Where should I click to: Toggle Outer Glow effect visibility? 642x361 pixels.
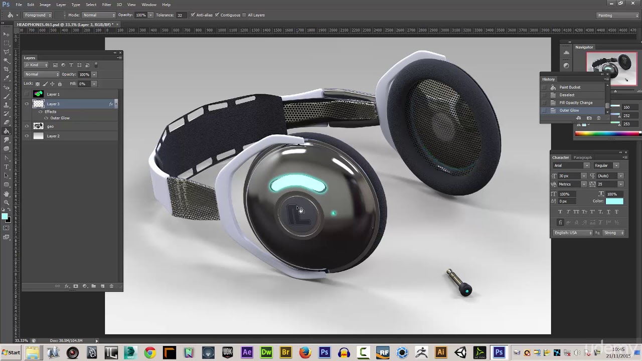tap(46, 118)
